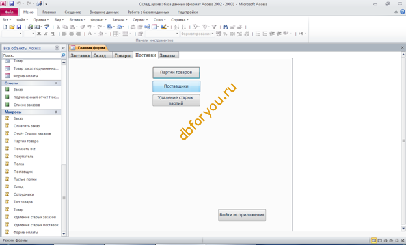Collapse the Макросы group in navigation pane
The width and height of the screenshot is (406, 245).
56,112
